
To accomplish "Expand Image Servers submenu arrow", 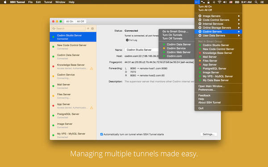I will tap(239, 16).
